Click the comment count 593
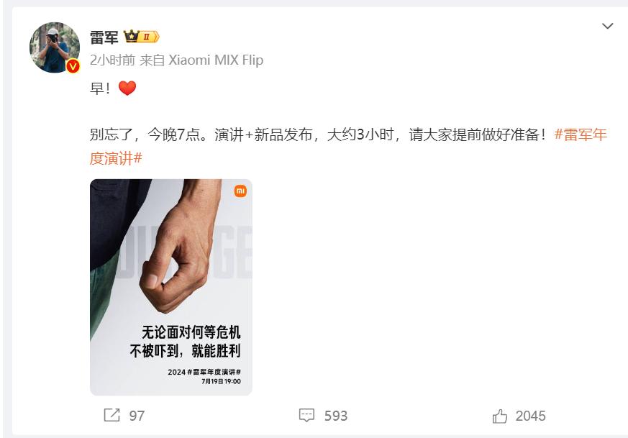This screenshot has width=628, height=438. point(336,416)
